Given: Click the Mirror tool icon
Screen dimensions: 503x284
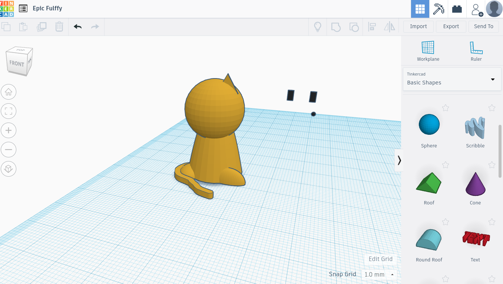Looking at the screenshot, I should point(390,27).
